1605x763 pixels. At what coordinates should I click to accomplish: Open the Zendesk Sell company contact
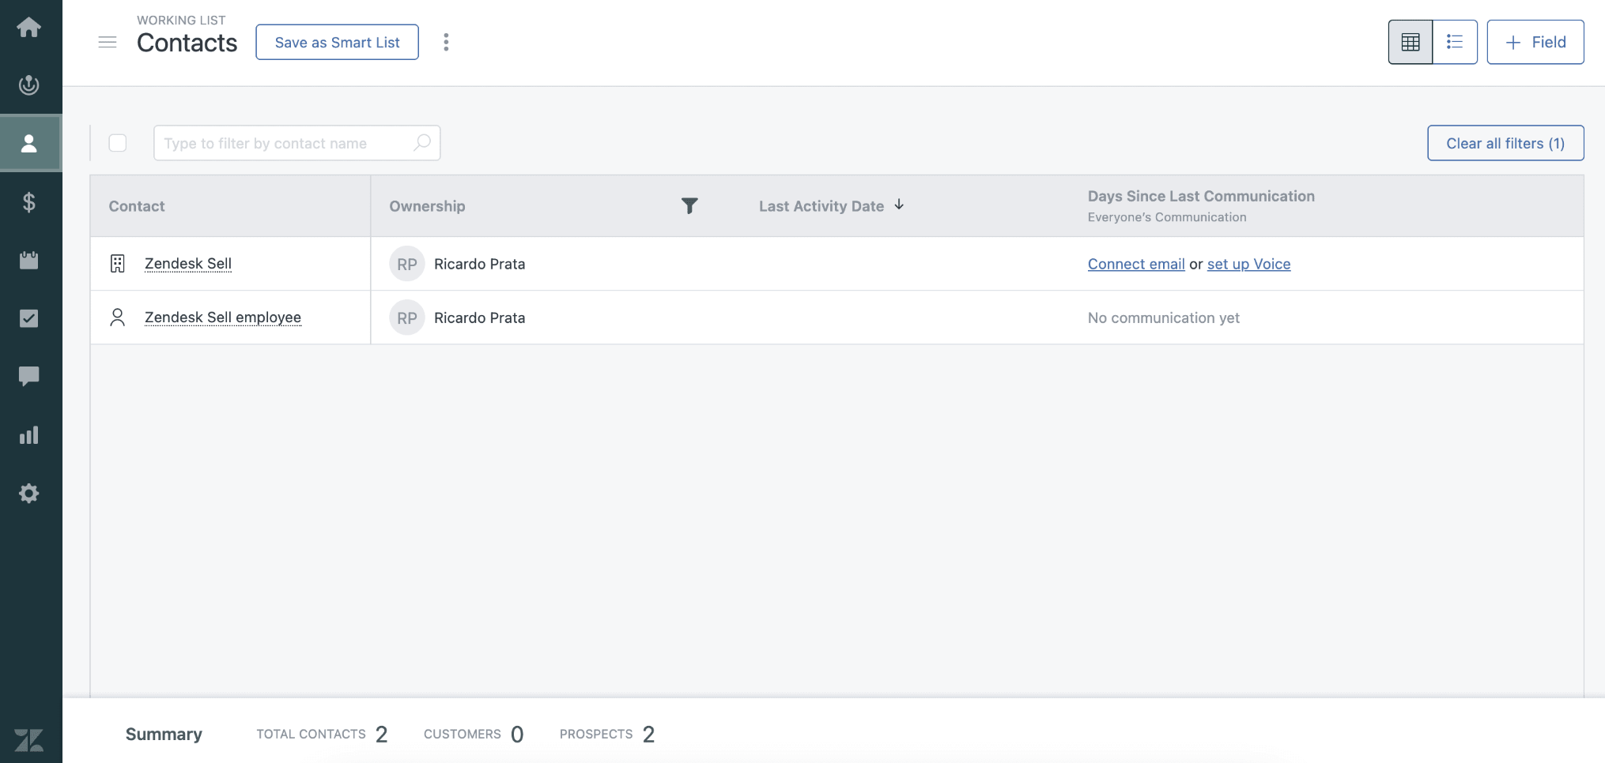188,264
